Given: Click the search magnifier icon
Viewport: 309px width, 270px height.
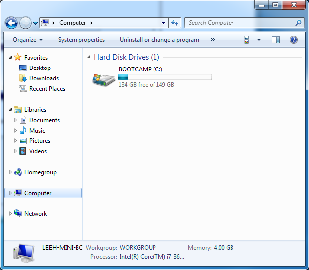Looking at the screenshot, I should point(298,23).
